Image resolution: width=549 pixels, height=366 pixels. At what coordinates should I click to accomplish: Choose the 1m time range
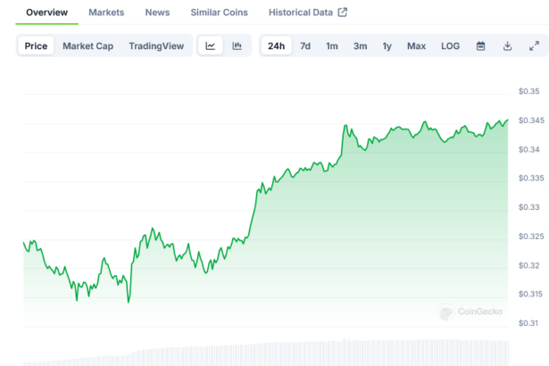pos(332,46)
